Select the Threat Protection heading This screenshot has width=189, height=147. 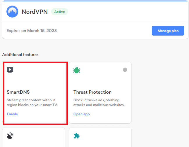(x=92, y=92)
